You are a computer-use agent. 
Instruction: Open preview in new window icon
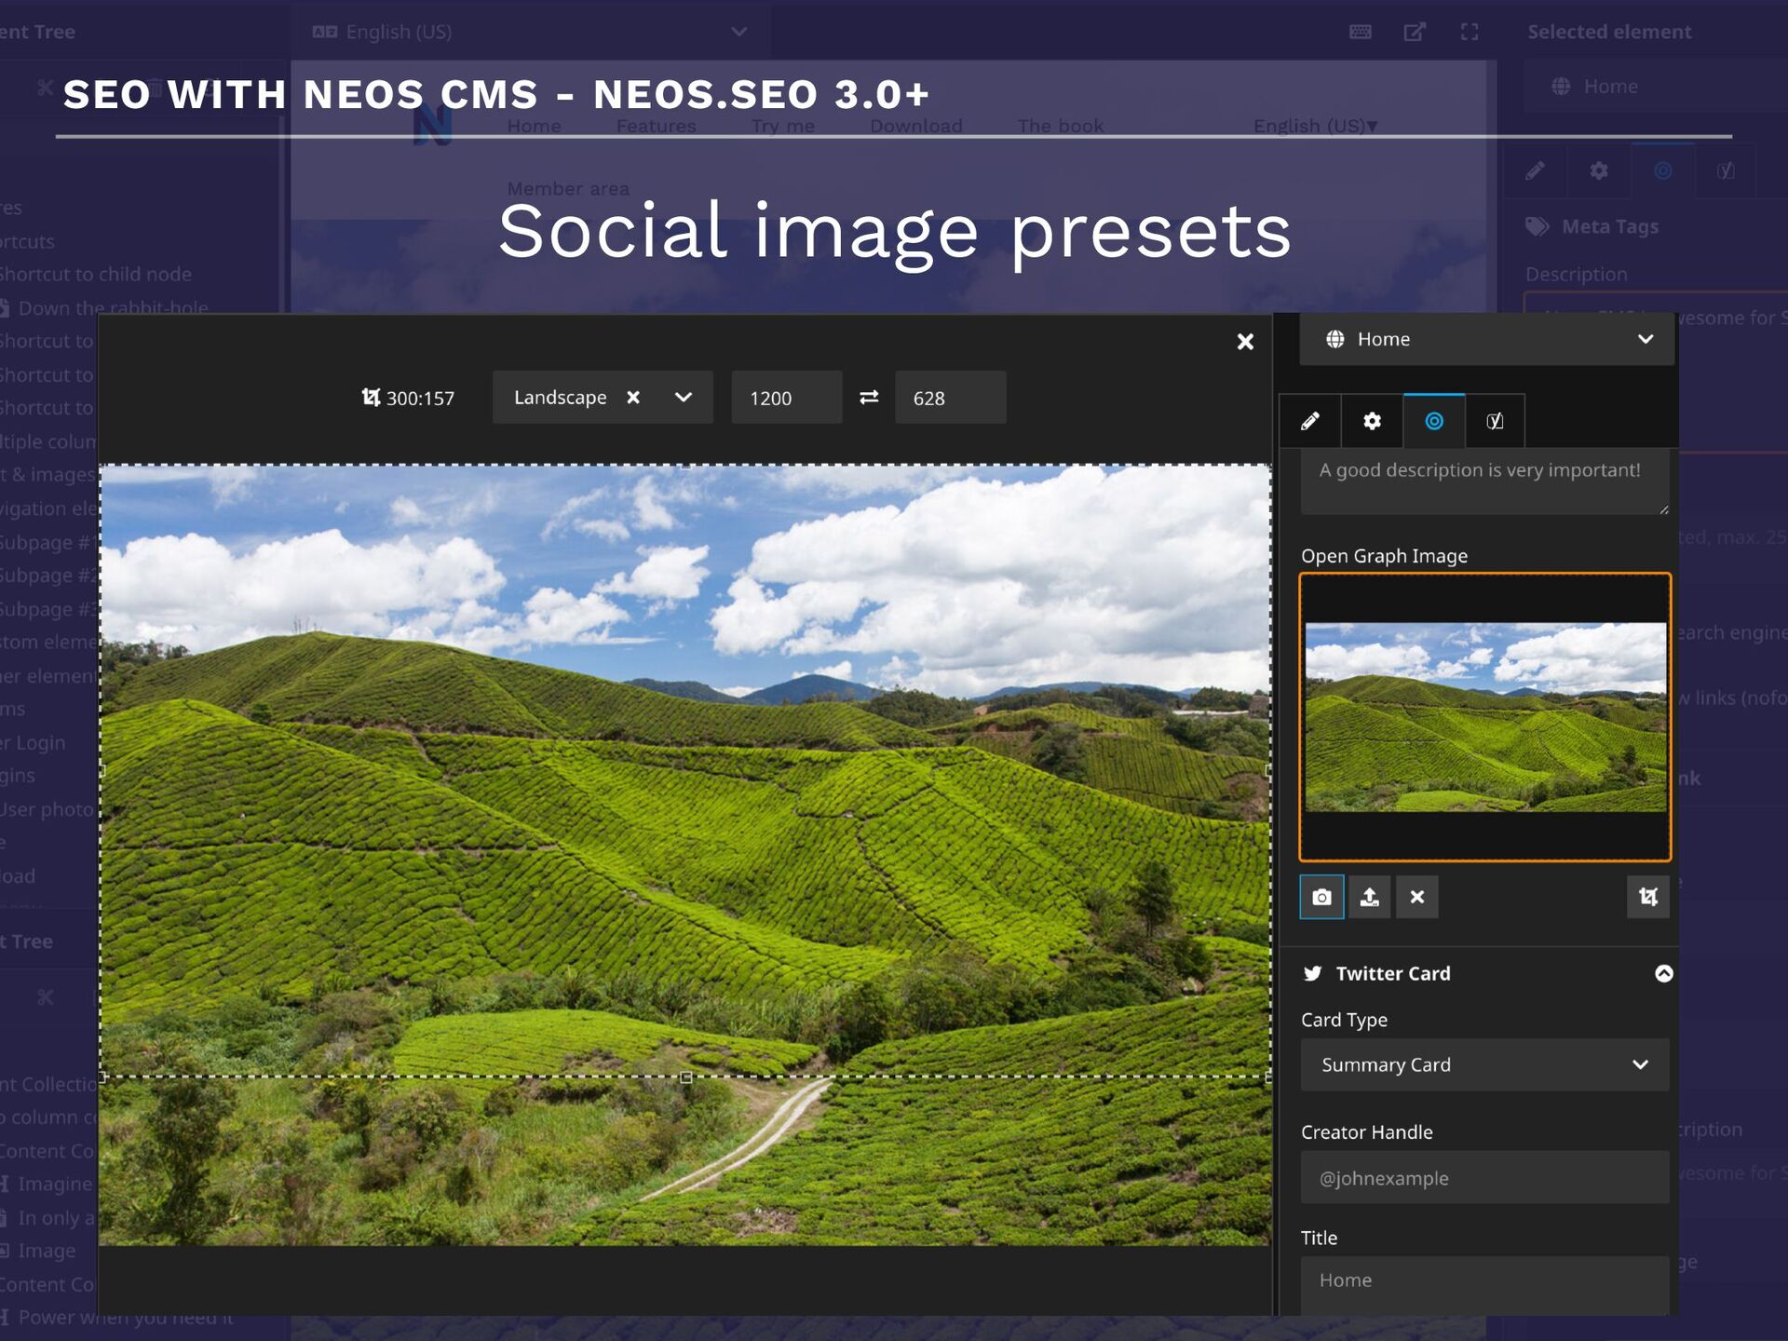[x=1415, y=32]
